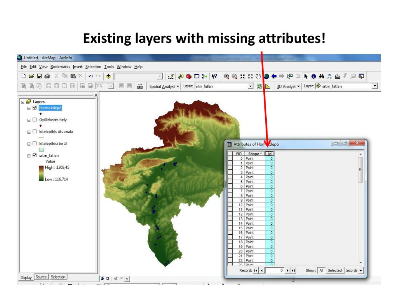Viewport: 393px width, 295px height.
Task: Select row 0 using its row selector
Action: coord(230,159)
